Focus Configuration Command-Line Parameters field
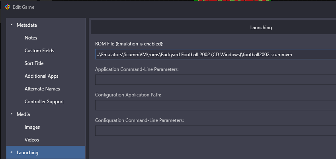 [x=215, y=131]
